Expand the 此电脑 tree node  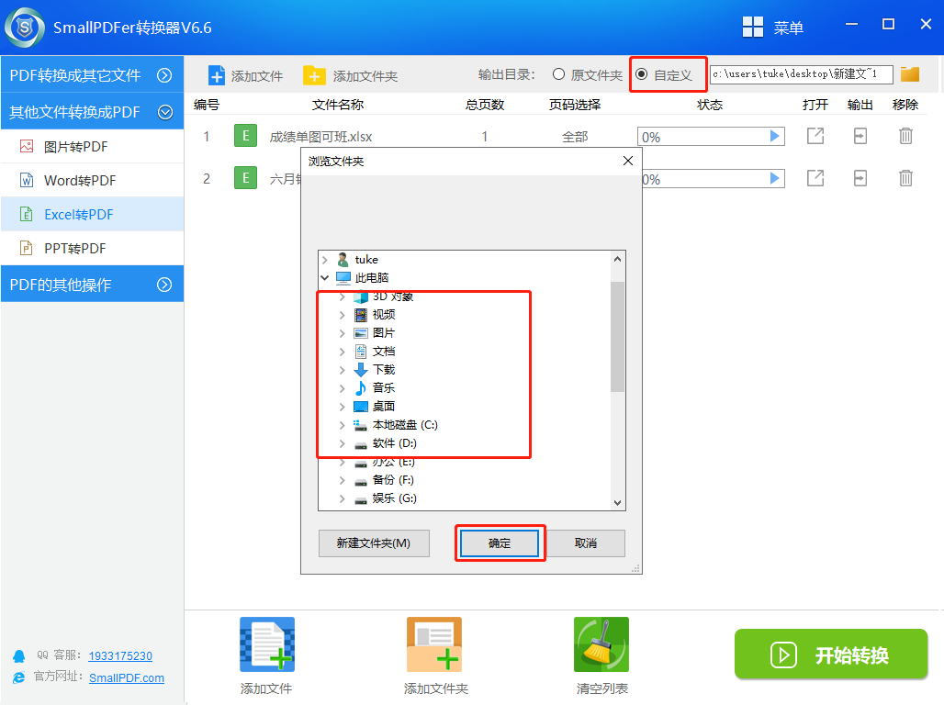coord(326,277)
